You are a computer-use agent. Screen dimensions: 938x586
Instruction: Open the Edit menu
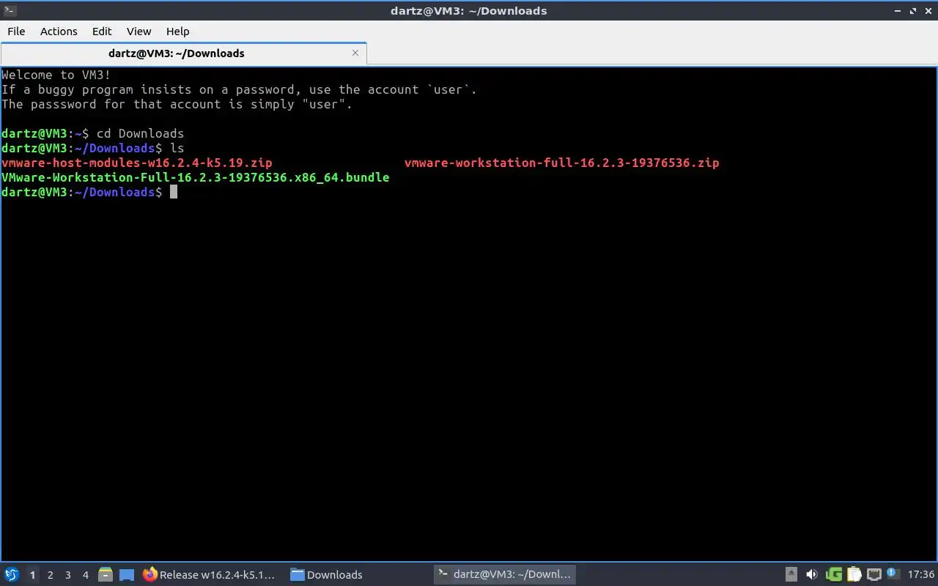point(102,31)
